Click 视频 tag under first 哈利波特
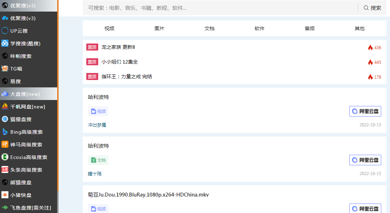390x213 pixels. click(98, 111)
